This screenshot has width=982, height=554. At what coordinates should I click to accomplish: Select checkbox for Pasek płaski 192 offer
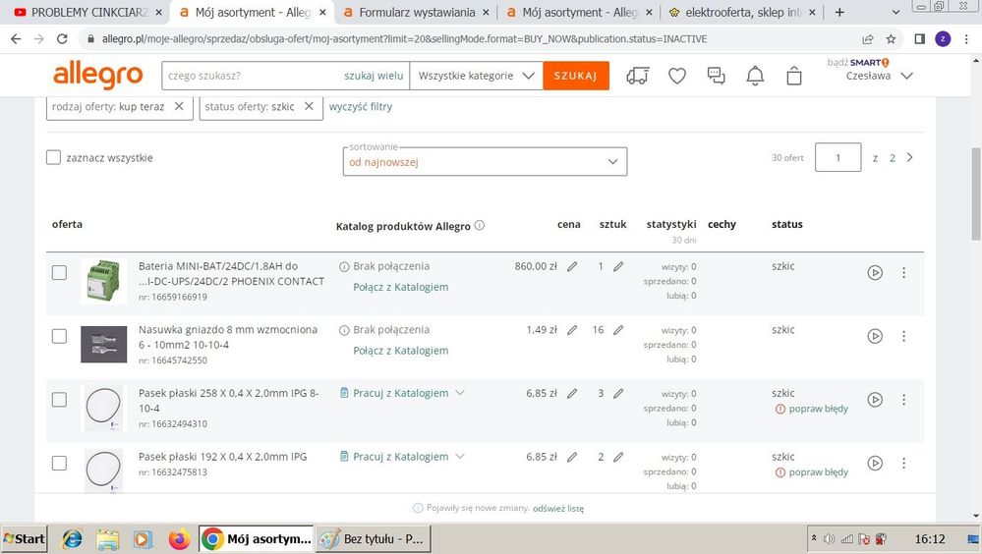click(x=59, y=464)
